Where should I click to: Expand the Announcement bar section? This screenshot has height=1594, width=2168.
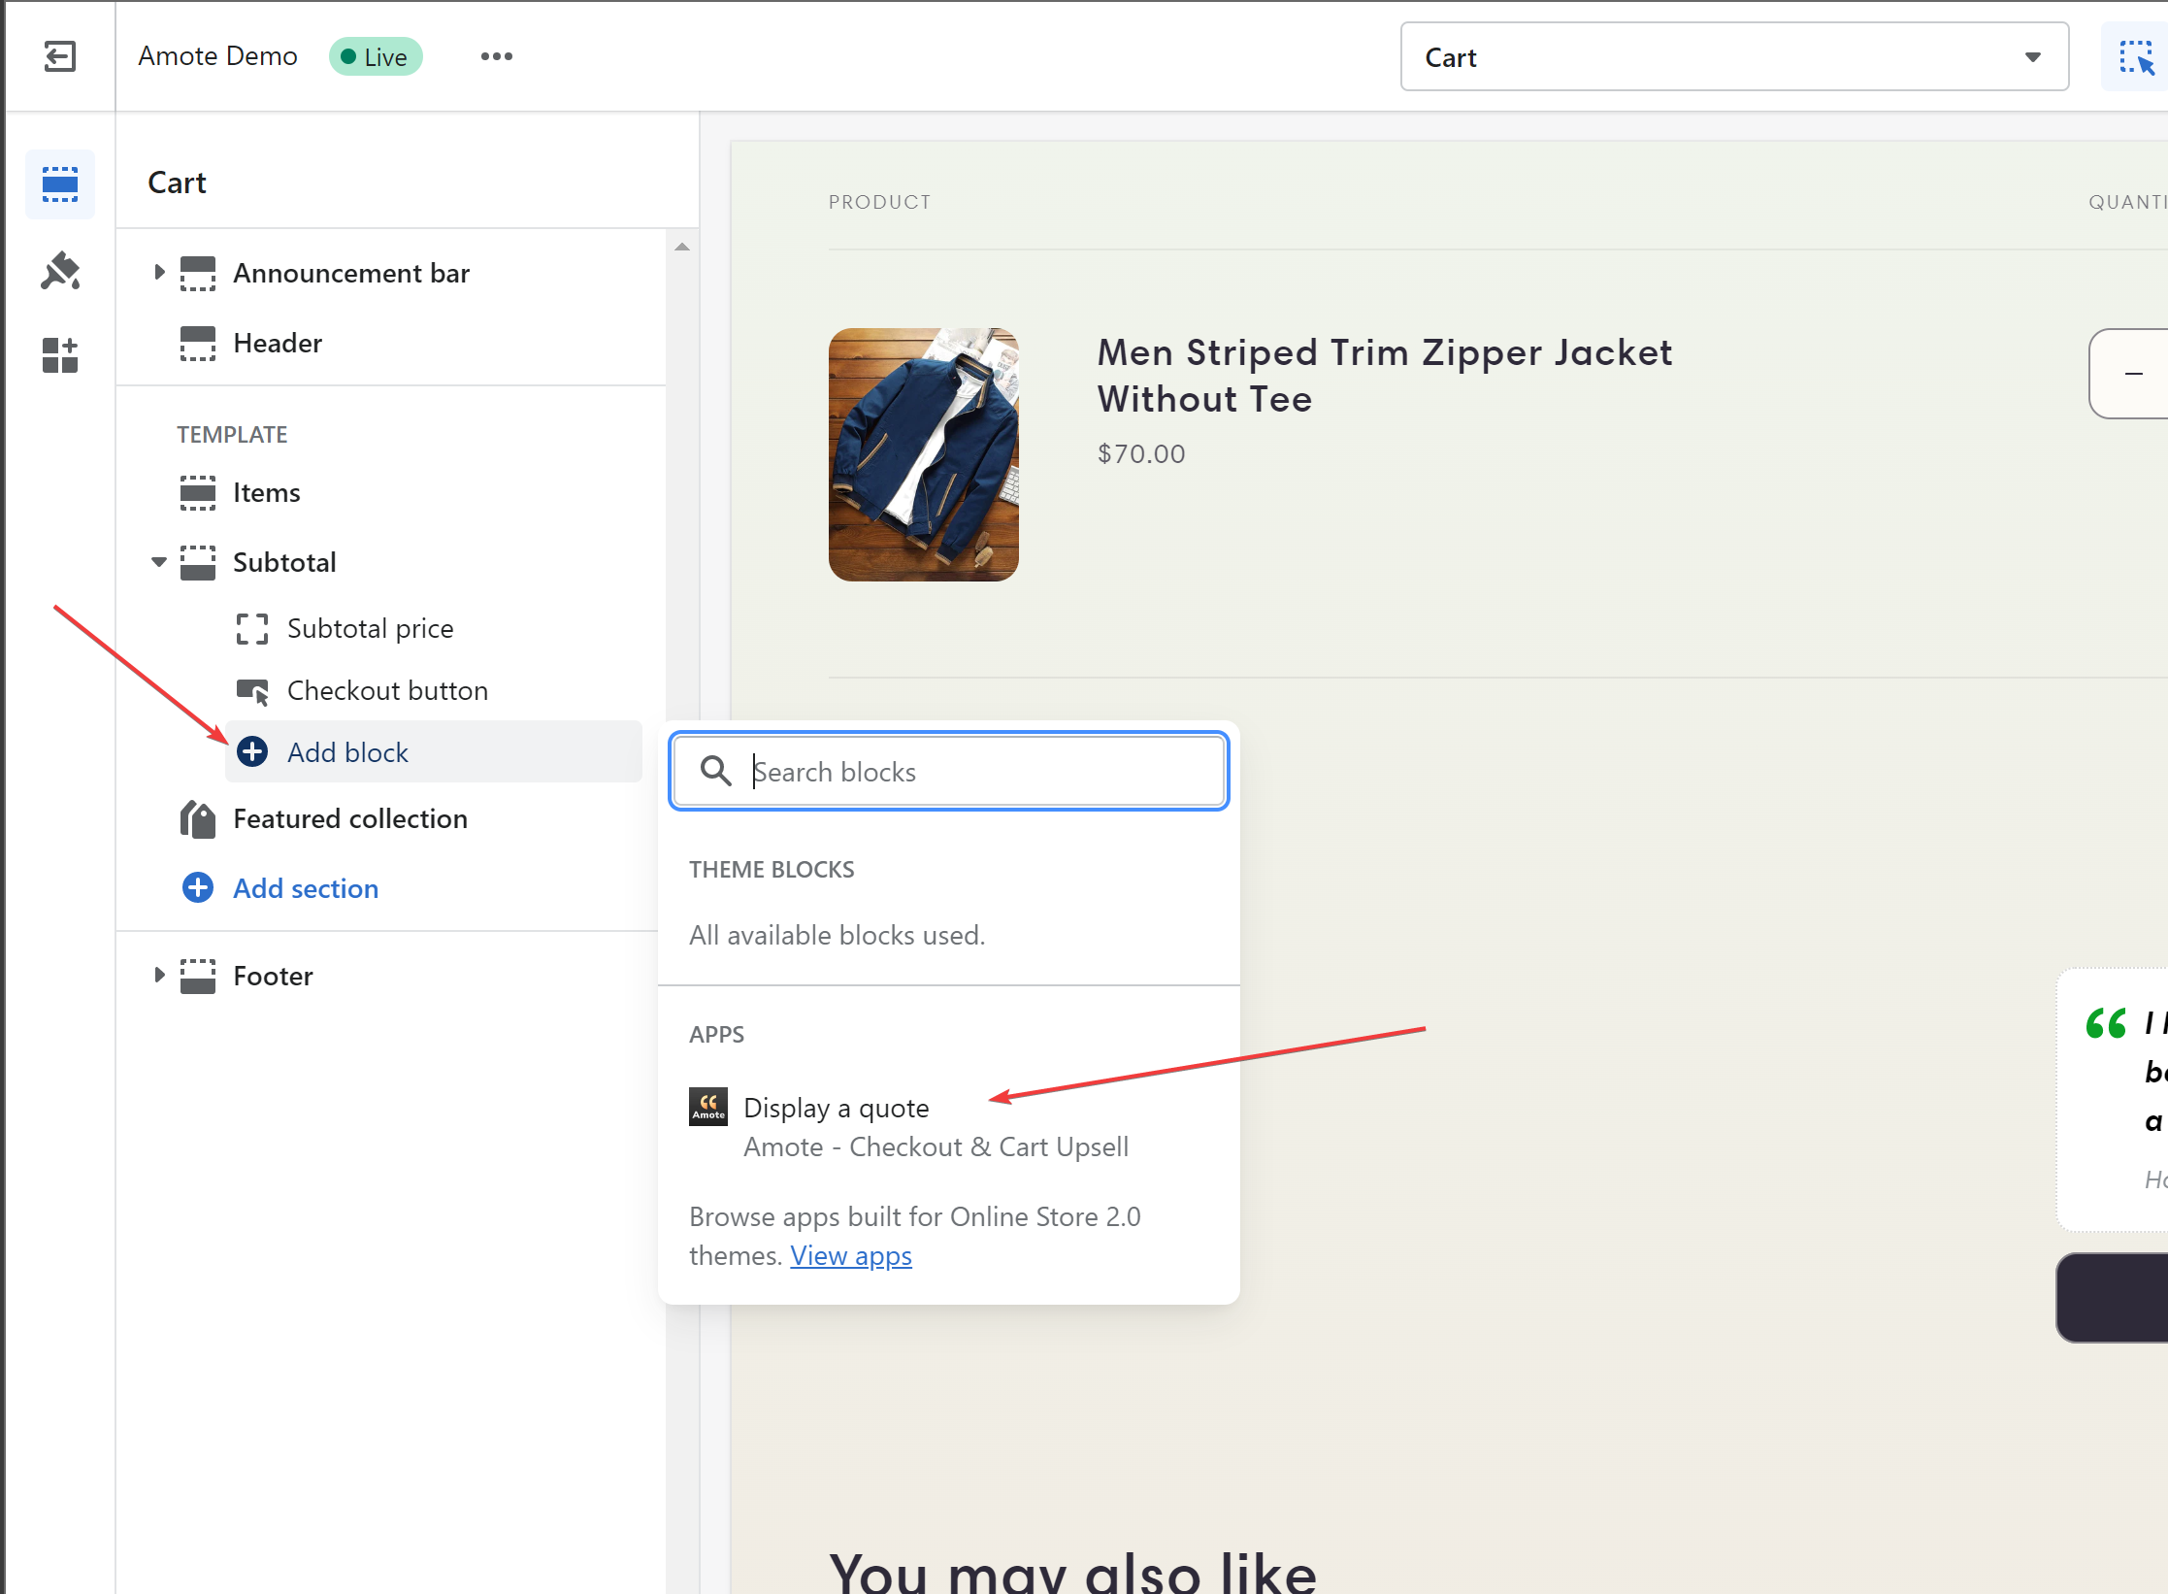[159, 273]
